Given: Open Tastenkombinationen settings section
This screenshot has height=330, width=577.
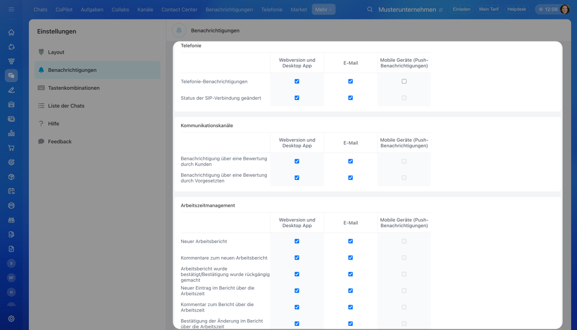Looking at the screenshot, I should click(73, 88).
